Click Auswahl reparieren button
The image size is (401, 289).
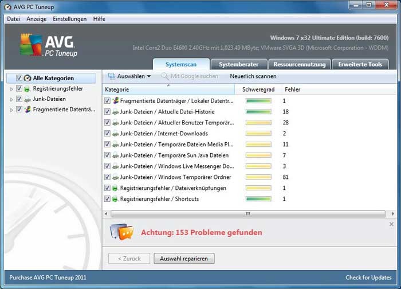click(184, 259)
